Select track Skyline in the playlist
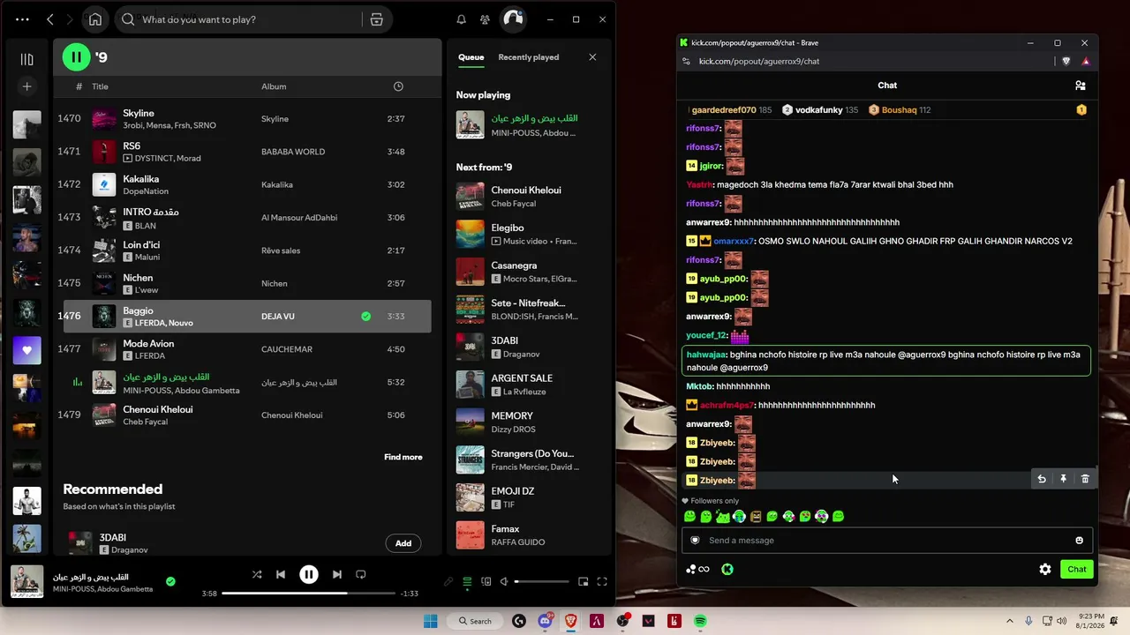The width and height of the screenshot is (1130, 635). pos(242,119)
